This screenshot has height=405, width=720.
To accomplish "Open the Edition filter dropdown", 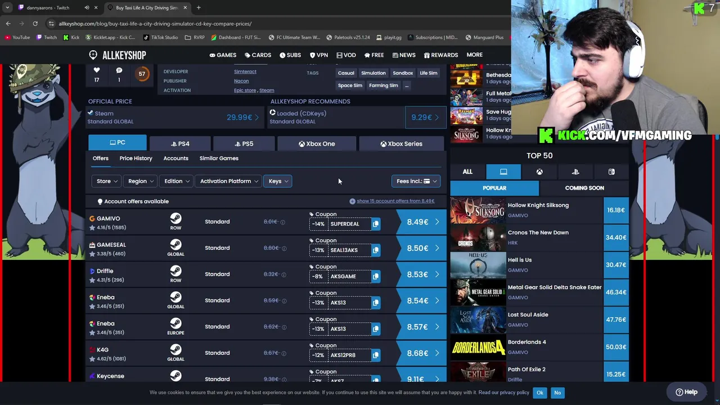I will pos(177,181).
